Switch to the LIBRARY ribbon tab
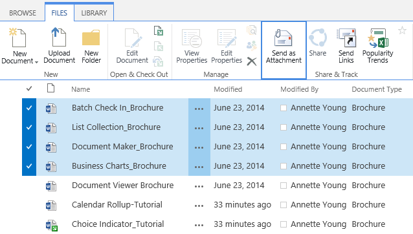 coord(94,13)
